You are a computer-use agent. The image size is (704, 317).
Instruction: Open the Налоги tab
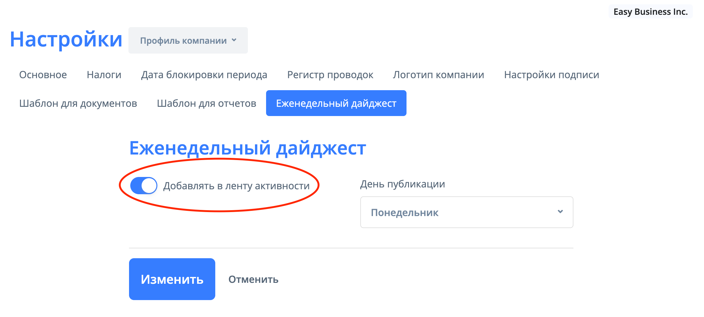pyautogui.click(x=104, y=75)
